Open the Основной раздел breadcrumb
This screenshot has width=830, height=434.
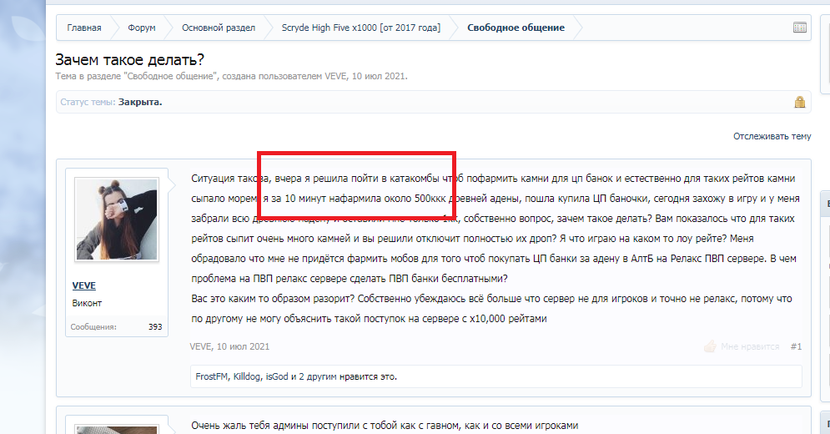(x=219, y=28)
